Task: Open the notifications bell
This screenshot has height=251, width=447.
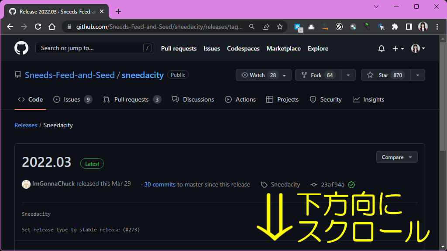Action: (x=381, y=48)
